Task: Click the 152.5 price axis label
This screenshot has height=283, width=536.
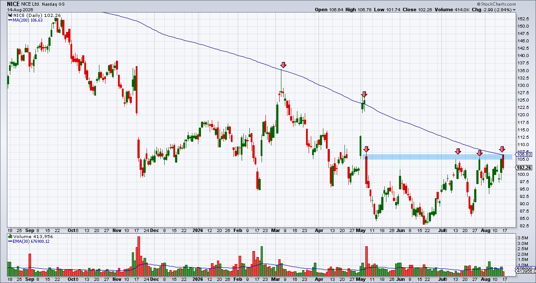Action: pos(523,19)
